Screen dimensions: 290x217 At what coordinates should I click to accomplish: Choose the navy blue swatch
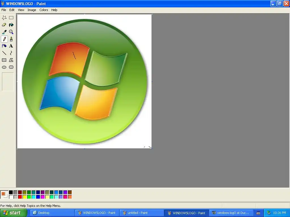point(38,192)
